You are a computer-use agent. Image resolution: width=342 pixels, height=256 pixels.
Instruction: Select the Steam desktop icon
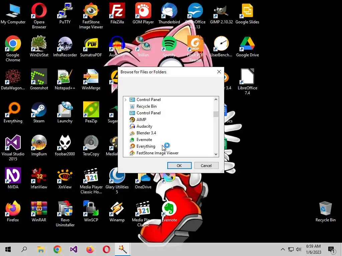pyautogui.click(x=39, y=112)
